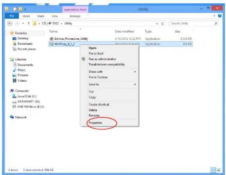226x175 pixels.
Task: Choose Pin to Taskbar
Action: [x=98, y=77]
